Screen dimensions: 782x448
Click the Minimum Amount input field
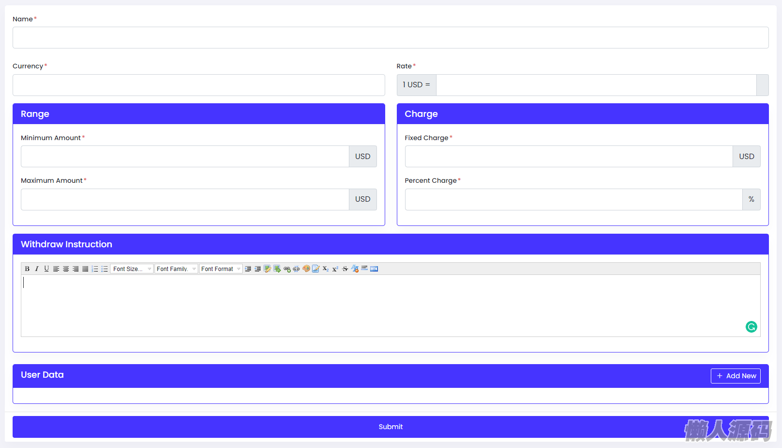(x=185, y=157)
